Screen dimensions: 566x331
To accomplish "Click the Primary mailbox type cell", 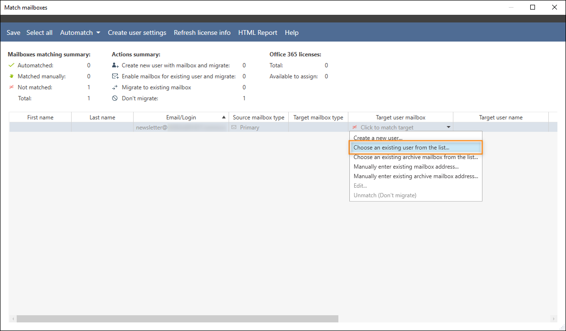I will pyautogui.click(x=259, y=127).
